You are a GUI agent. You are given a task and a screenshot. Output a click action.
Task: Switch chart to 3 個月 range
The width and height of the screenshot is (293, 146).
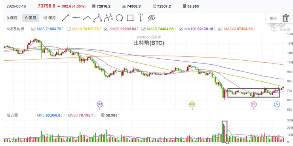tap(12, 18)
